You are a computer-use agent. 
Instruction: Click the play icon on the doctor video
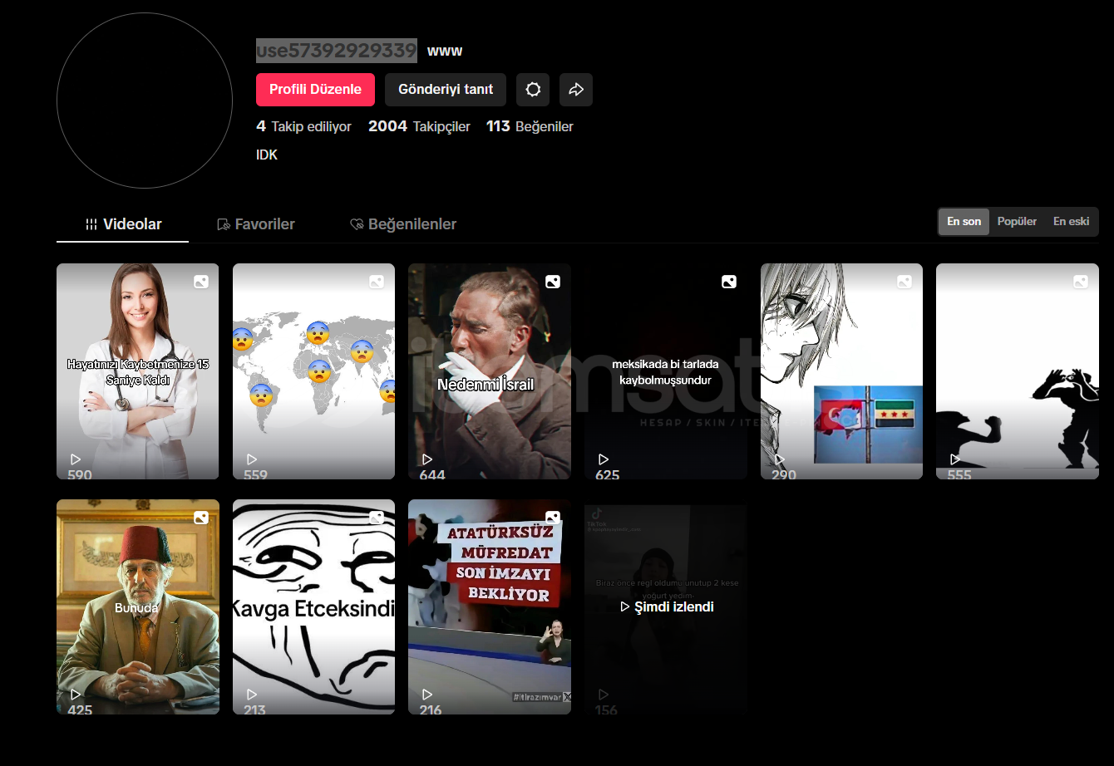point(76,459)
